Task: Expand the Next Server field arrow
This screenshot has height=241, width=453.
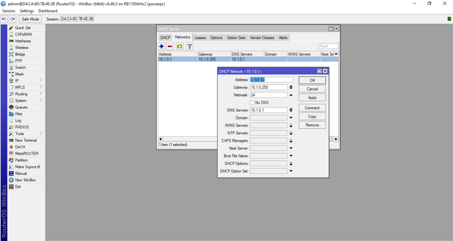Action: [x=291, y=148]
